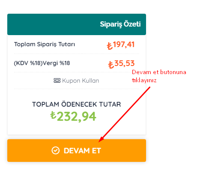The image size is (197, 179).
Task: Click the coupon ticket icon
Action: [57, 81]
